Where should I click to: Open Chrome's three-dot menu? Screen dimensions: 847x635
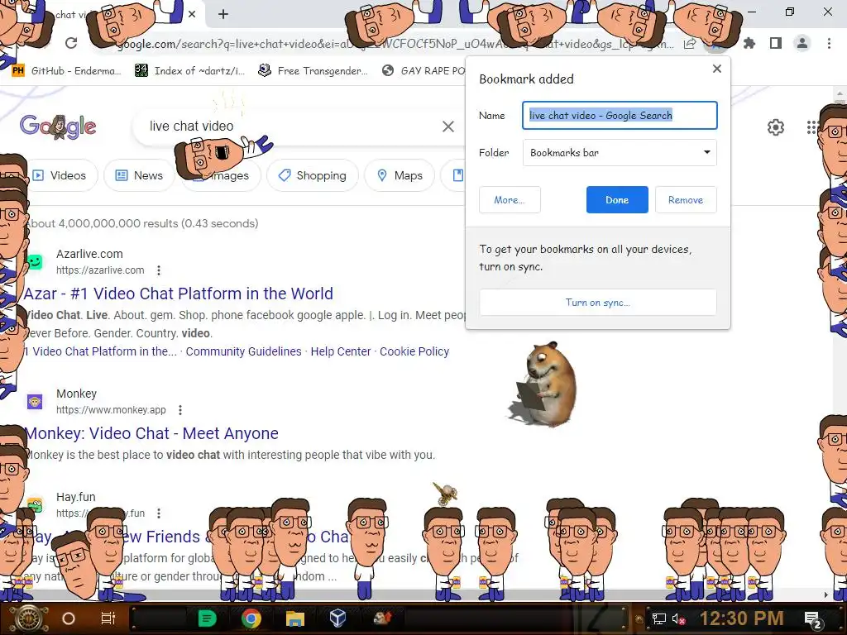click(x=829, y=43)
